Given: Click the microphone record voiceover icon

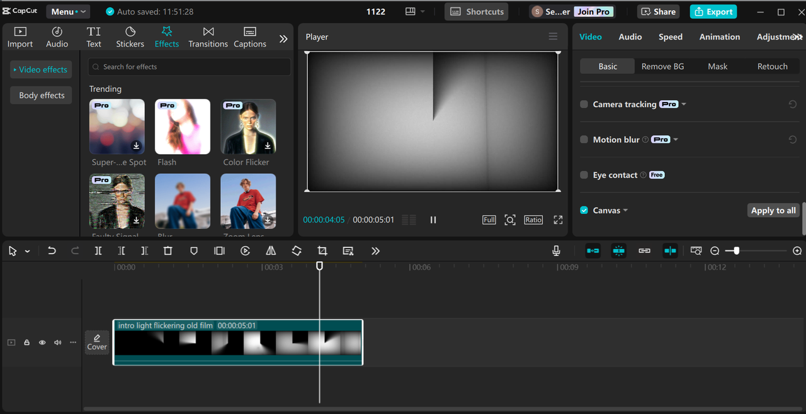Looking at the screenshot, I should (x=556, y=251).
